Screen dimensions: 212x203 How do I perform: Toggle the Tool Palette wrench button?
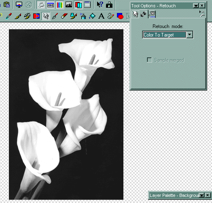tap(41, 5)
